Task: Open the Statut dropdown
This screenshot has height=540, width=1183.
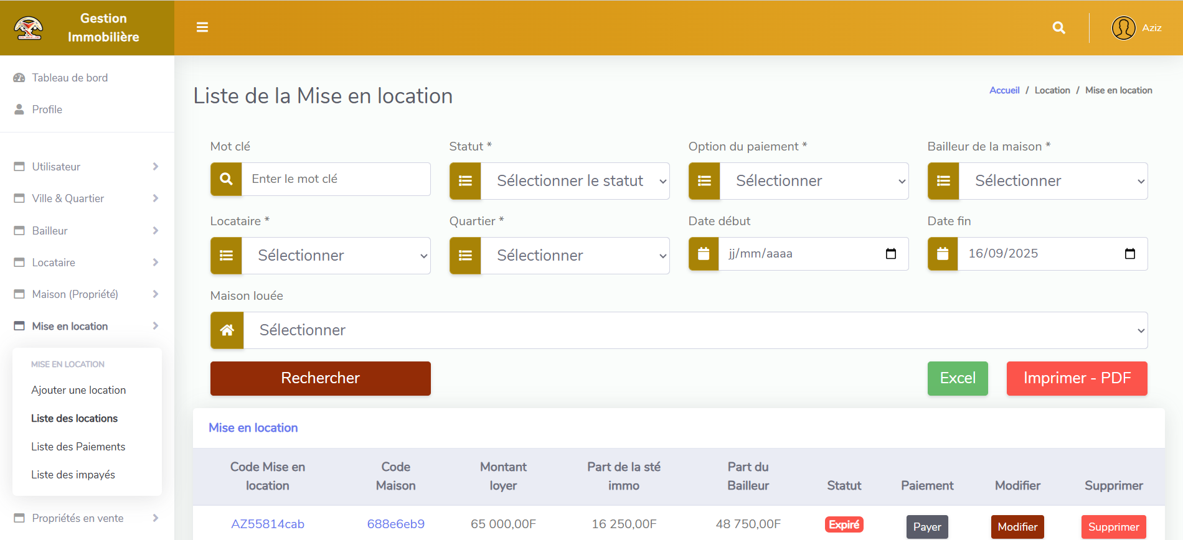Action: pos(574,181)
